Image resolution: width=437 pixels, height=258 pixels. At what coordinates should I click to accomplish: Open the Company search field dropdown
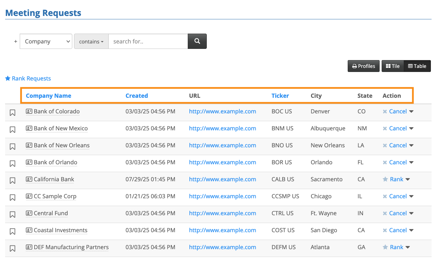[x=46, y=41]
